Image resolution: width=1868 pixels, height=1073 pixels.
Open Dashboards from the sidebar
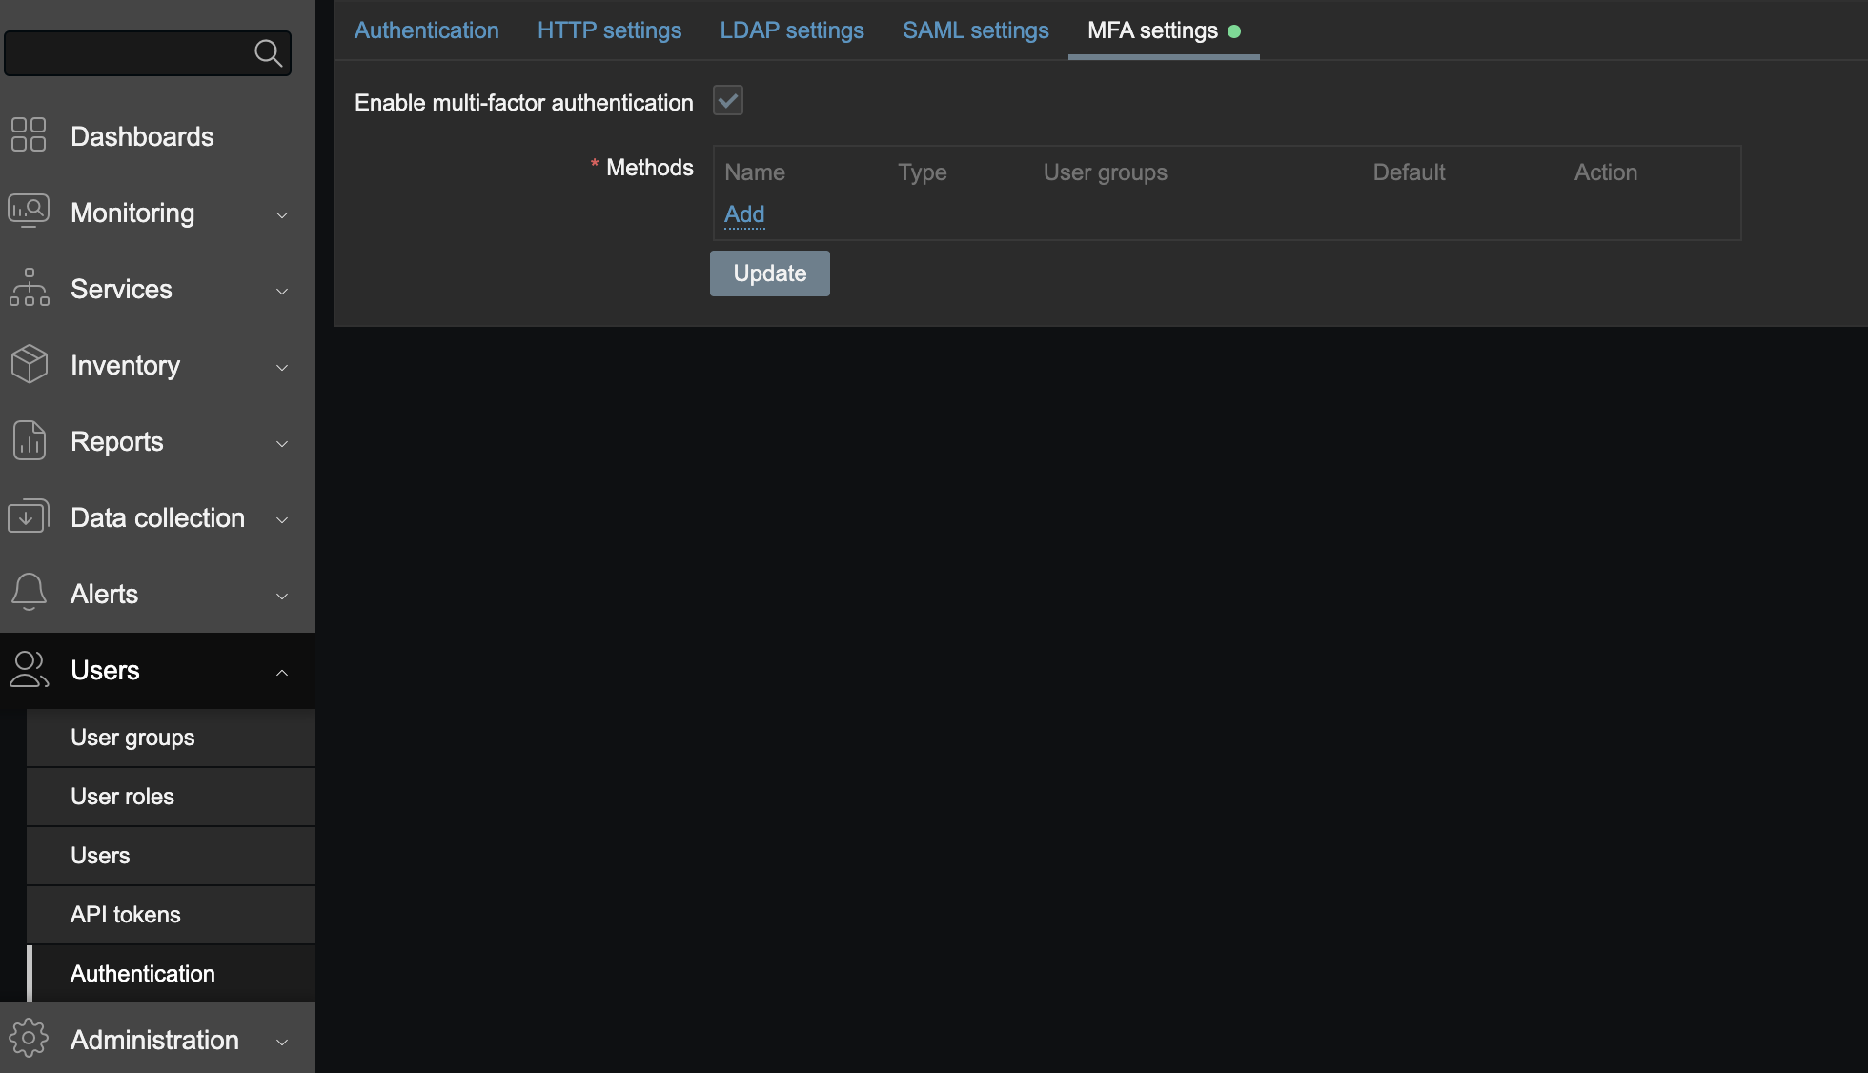coord(142,136)
